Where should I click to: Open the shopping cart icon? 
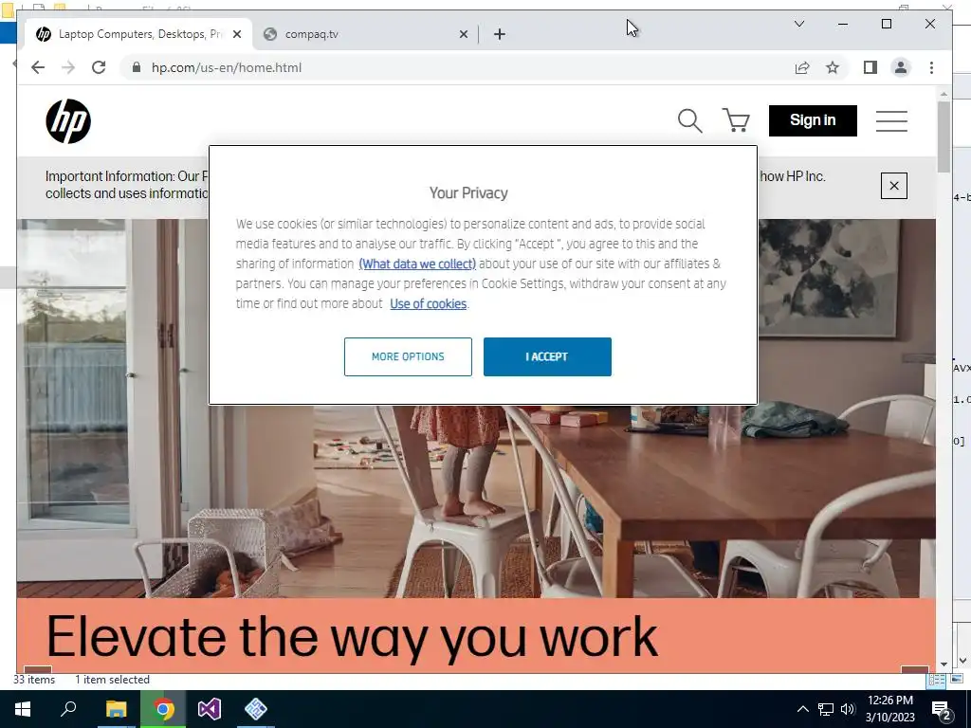[x=736, y=120]
